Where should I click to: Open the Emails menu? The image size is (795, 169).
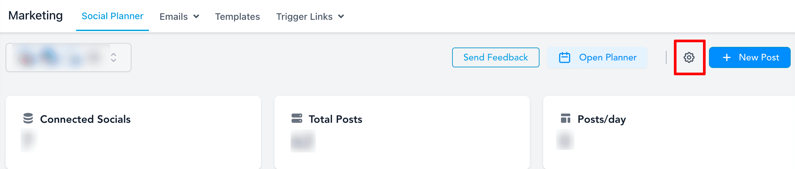coord(174,17)
